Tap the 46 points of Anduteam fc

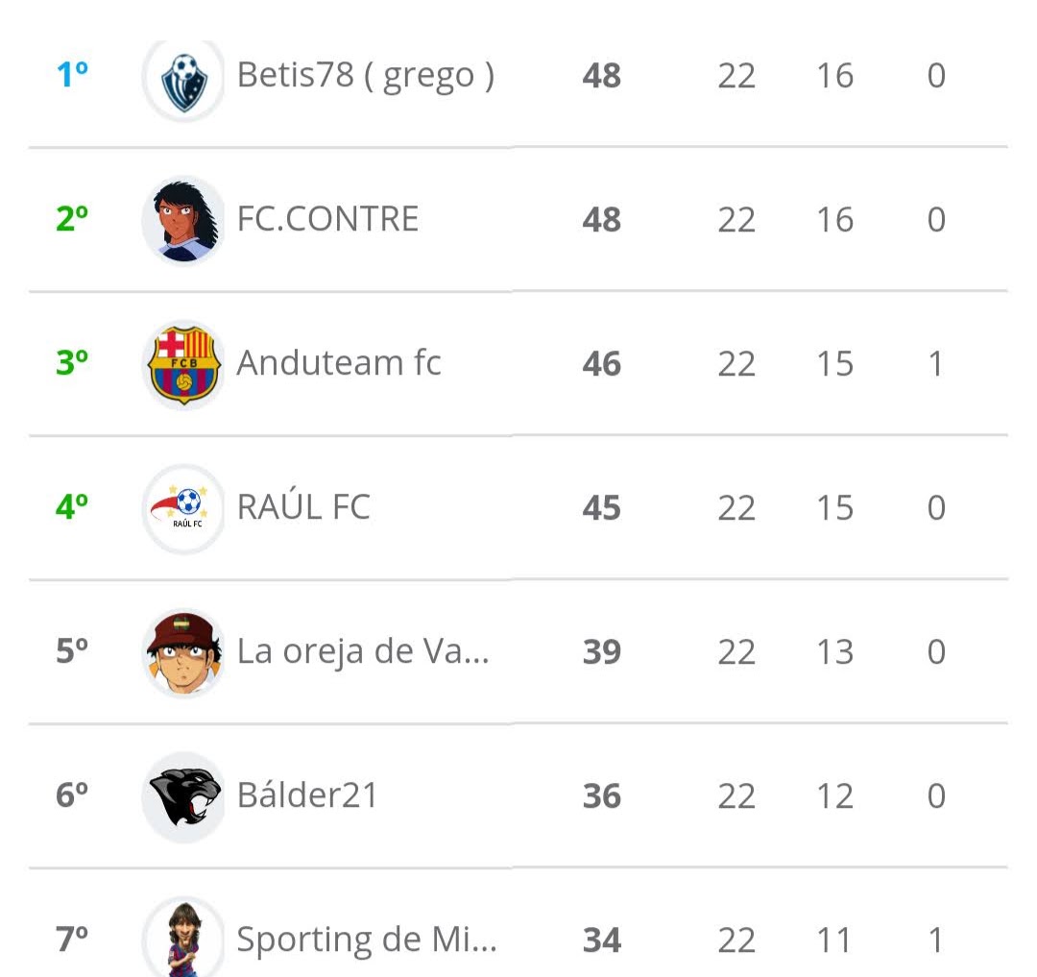[601, 364]
